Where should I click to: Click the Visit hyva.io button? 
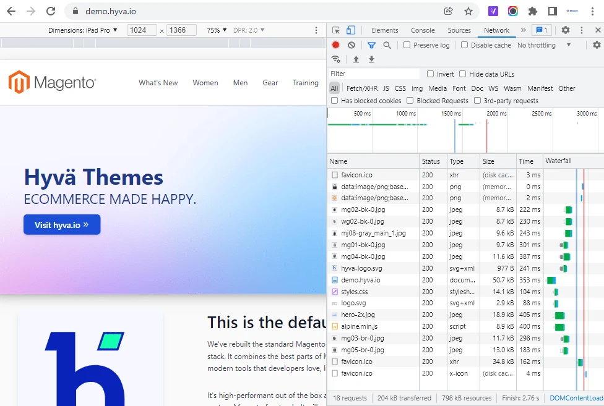(x=62, y=225)
